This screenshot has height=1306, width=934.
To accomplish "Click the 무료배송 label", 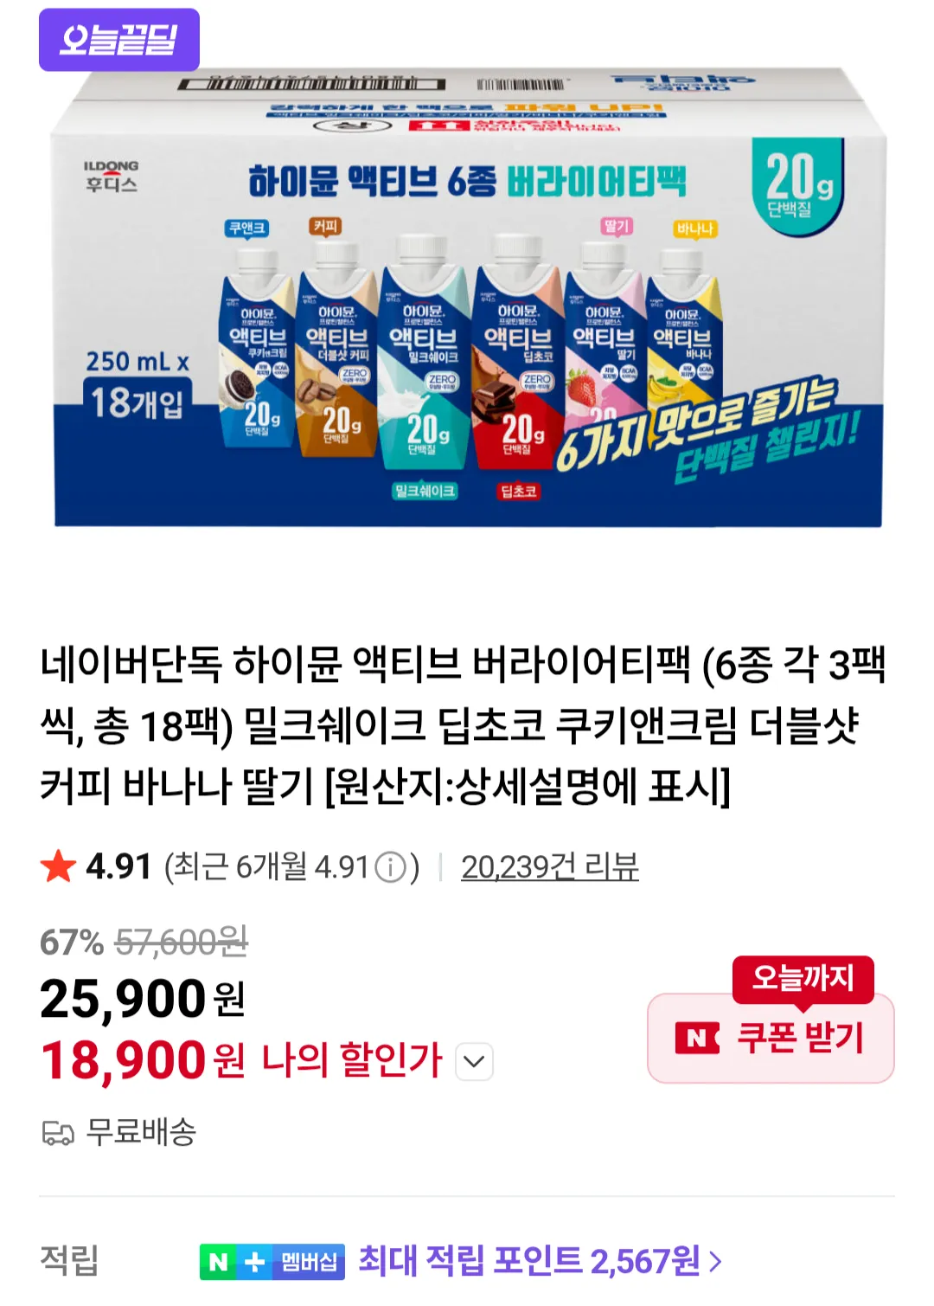I will (141, 1132).
